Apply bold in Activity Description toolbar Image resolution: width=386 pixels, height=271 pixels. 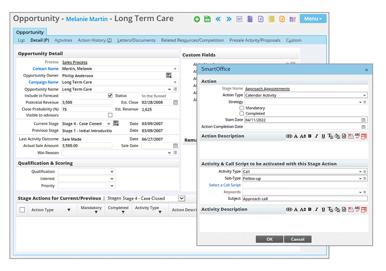[x=310, y=209]
